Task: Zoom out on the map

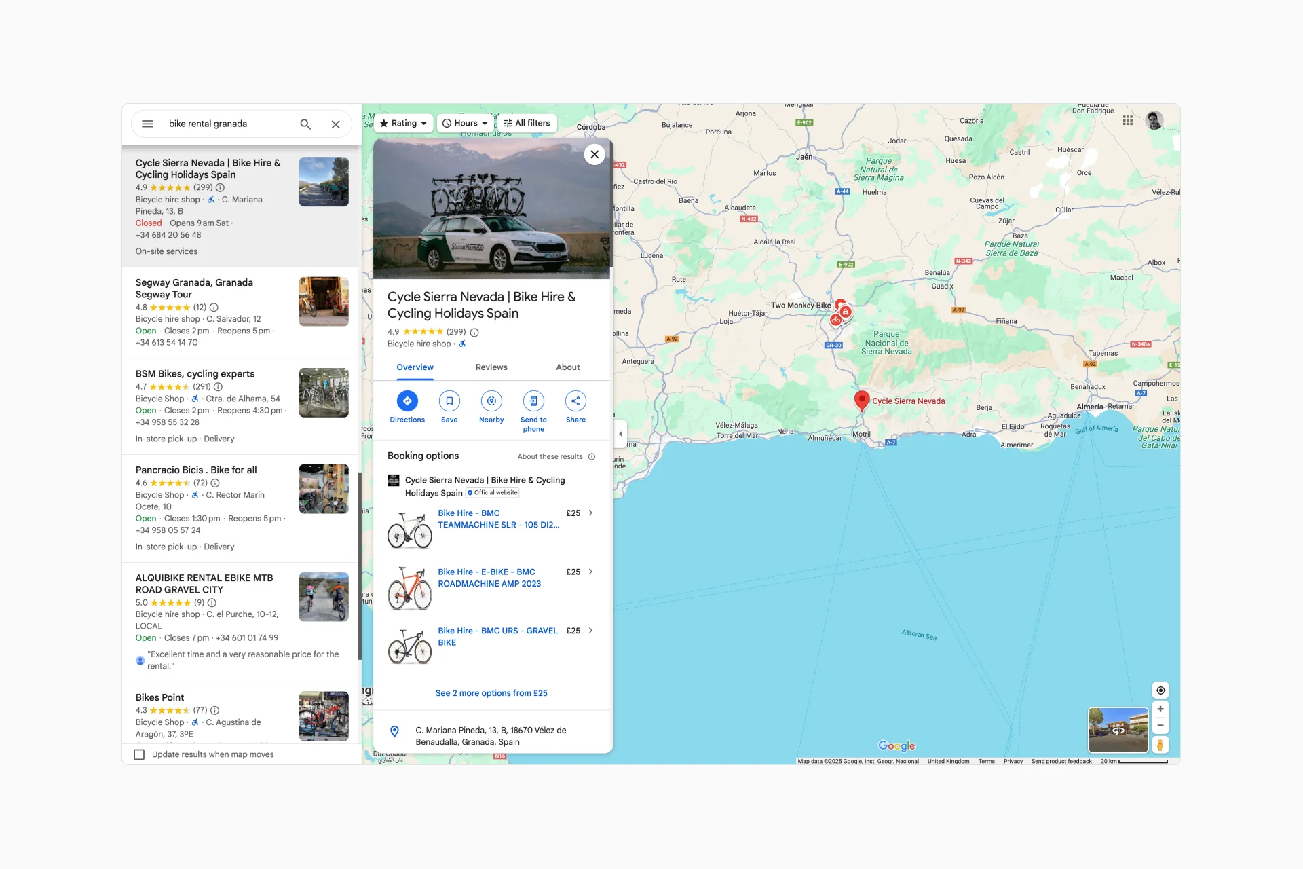Action: (1160, 726)
